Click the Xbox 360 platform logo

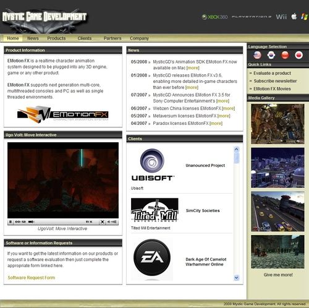point(214,17)
